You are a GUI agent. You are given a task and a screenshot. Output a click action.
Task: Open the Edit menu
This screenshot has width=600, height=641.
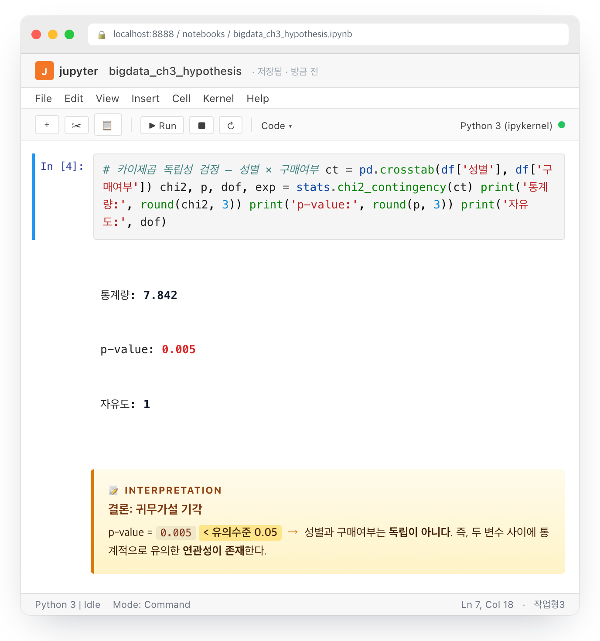74,99
